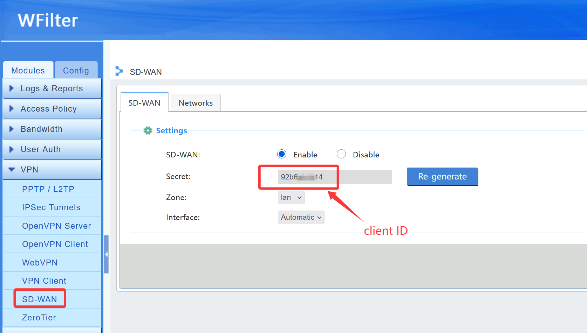Open WebVPN page
Screen dimensions: 587x333
coord(52,263)
